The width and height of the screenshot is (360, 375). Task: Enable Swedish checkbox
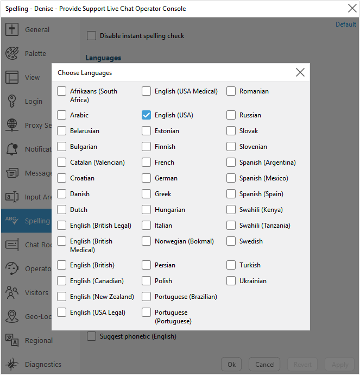tap(231, 241)
